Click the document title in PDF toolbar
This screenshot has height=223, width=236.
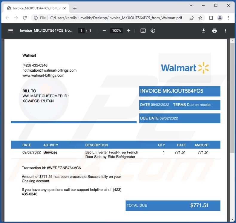coord(46,31)
